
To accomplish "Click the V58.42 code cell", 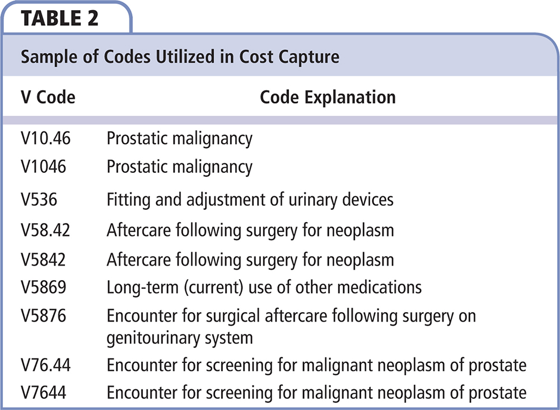I will coord(46,230).
